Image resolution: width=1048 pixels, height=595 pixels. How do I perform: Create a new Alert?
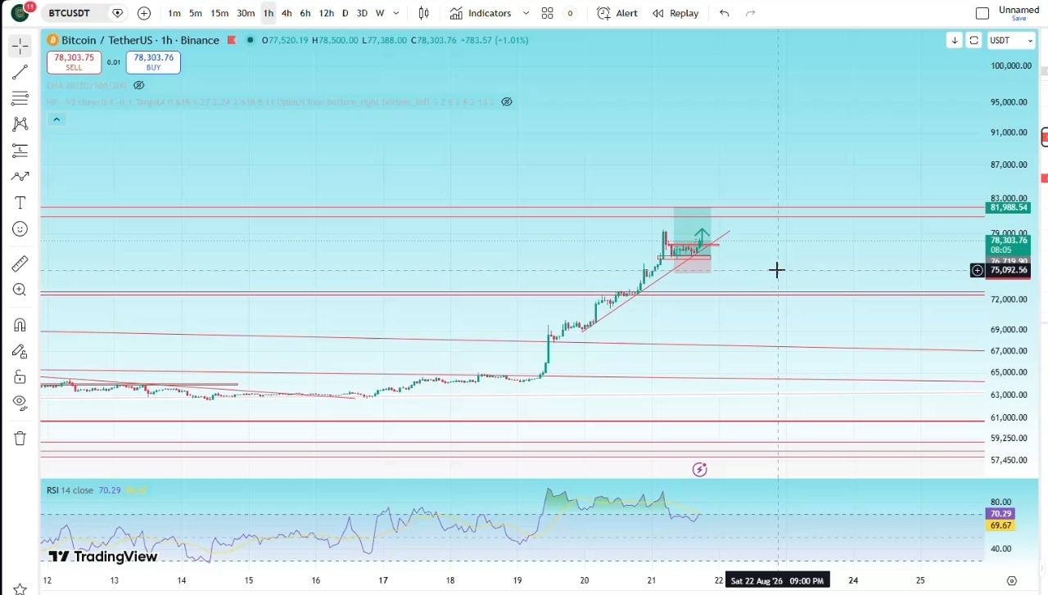[x=618, y=13]
